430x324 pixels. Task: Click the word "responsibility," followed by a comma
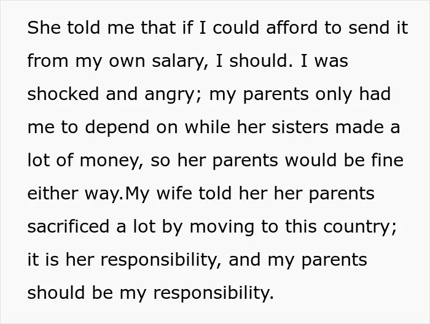pyautogui.click(x=161, y=260)
